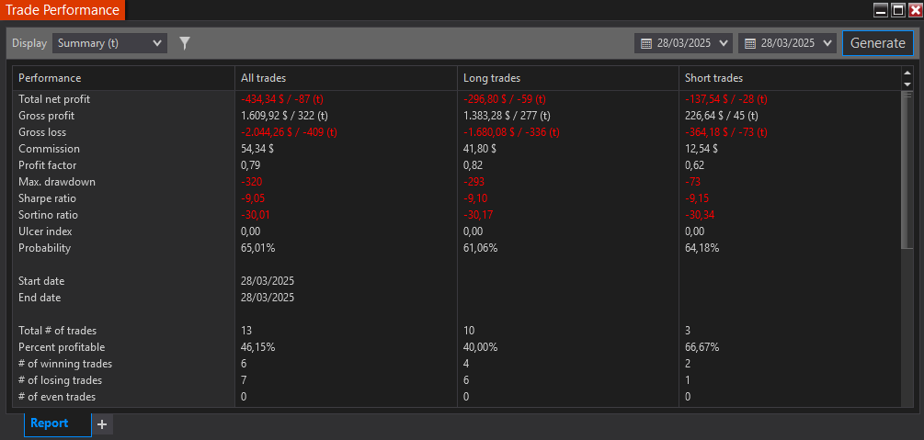Click the Total net profit row label
Viewport: 924px width, 440px height.
coord(54,99)
